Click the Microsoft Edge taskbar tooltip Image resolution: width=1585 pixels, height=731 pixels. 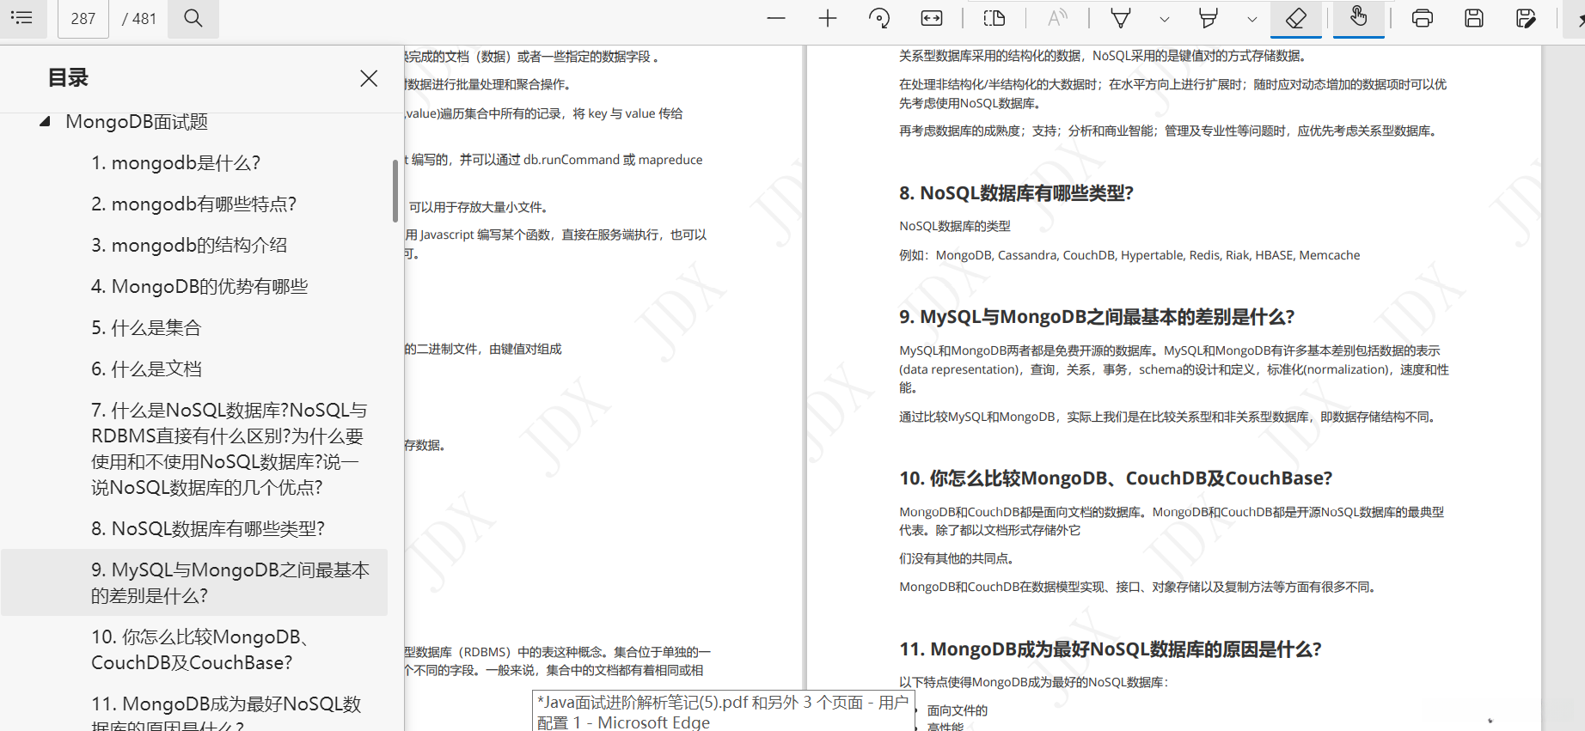[723, 711]
